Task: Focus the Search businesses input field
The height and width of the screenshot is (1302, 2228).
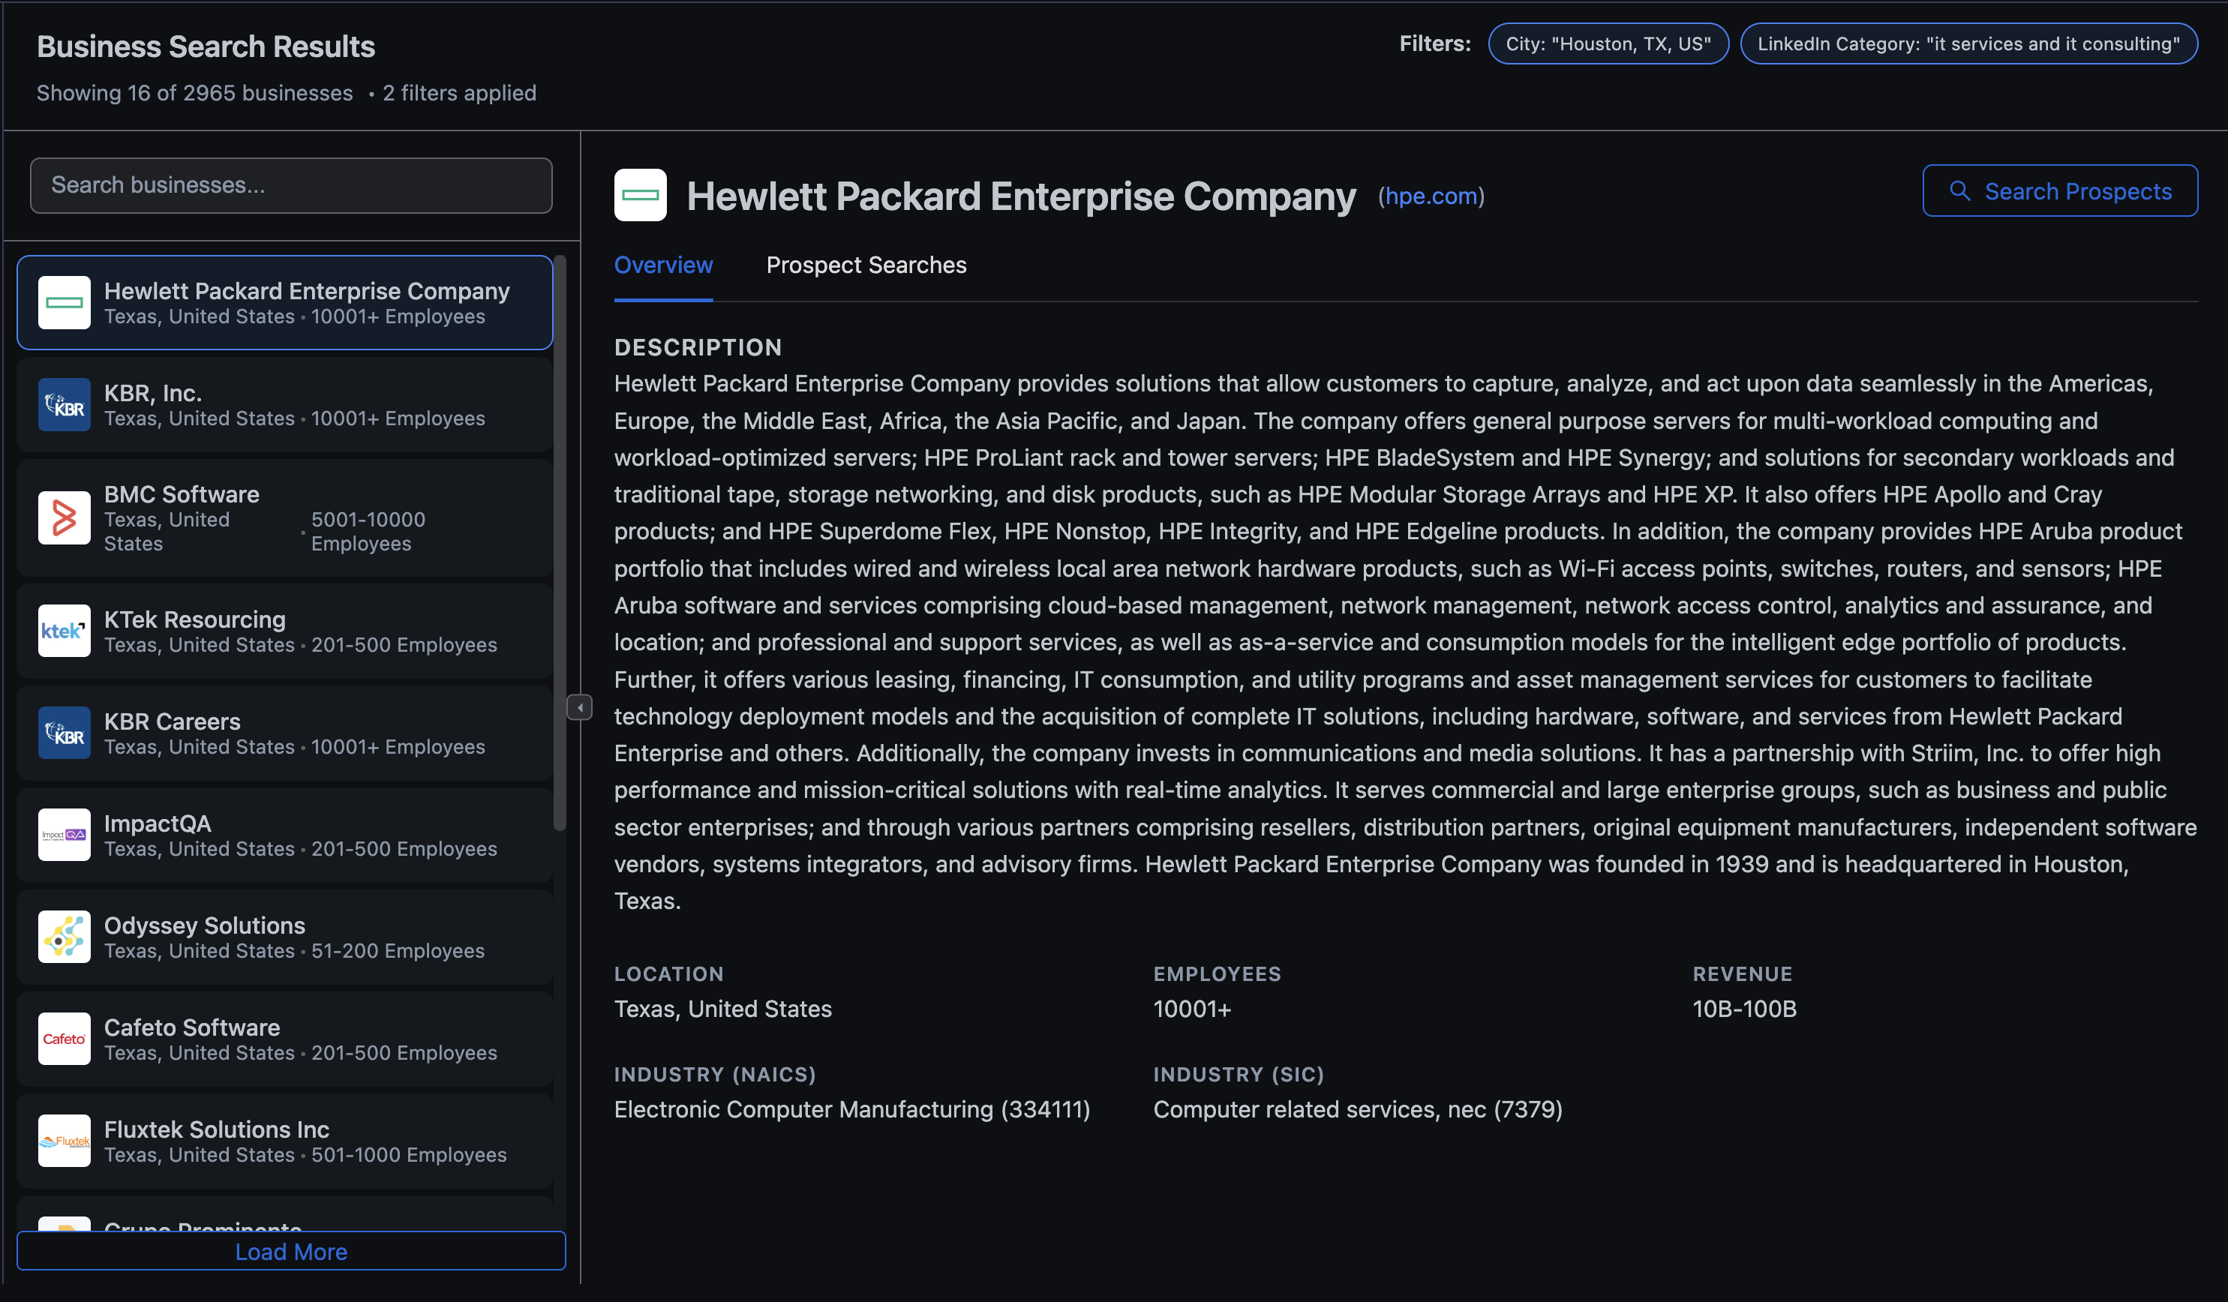Action: pos(291,185)
